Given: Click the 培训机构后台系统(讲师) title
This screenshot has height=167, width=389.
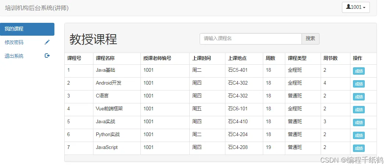Looking at the screenshot, I should click(x=37, y=8).
